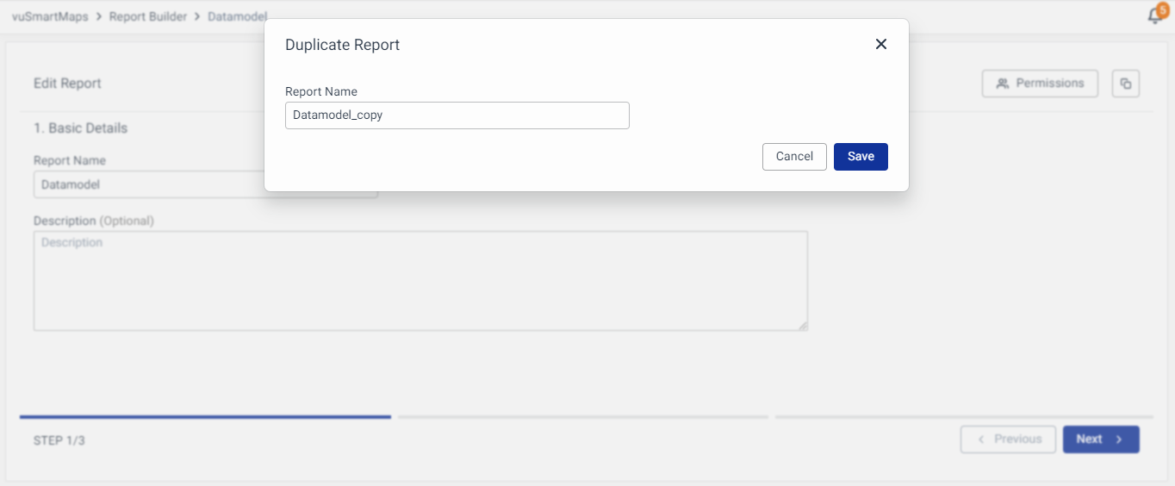The image size is (1175, 486).
Task: Click the duplicate report copy icon
Action: click(1126, 84)
